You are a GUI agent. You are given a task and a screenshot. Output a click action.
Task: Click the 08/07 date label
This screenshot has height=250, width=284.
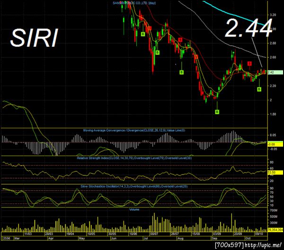click(154, 234)
